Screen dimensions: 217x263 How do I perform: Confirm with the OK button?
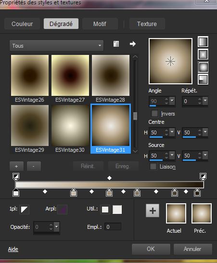pyautogui.click(x=151, y=249)
